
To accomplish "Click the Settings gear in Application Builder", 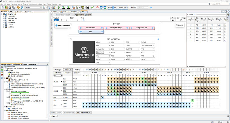I will pos(173,20).
